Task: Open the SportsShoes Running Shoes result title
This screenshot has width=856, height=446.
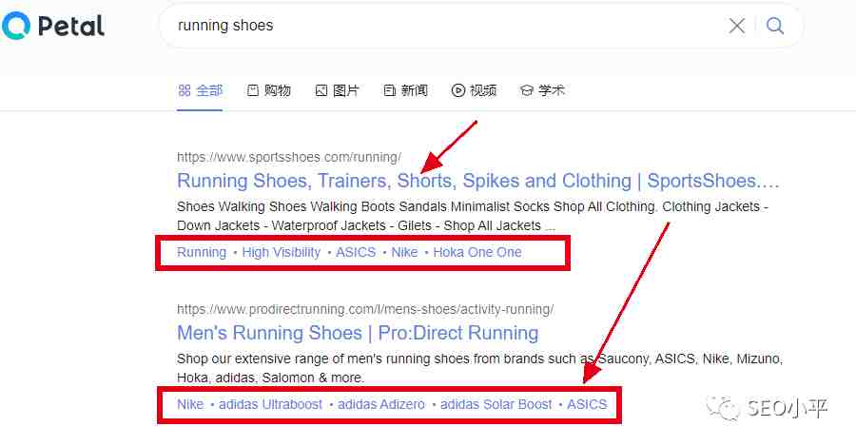Action: (477, 181)
